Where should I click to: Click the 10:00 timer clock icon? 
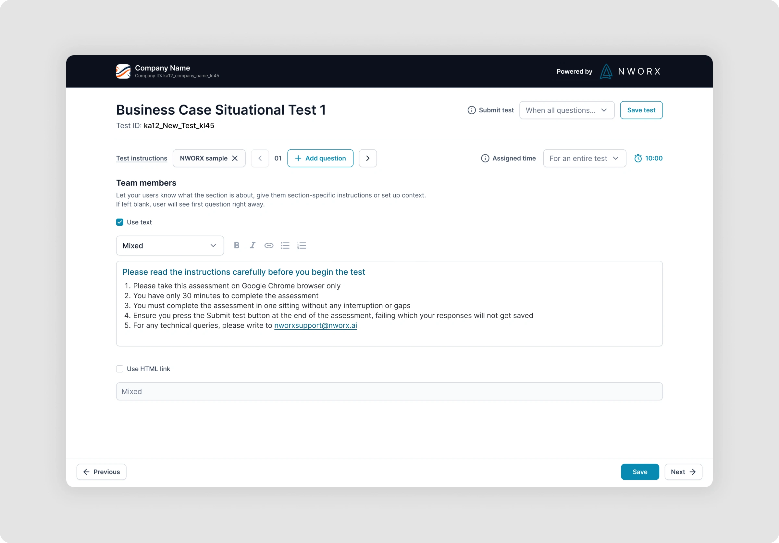click(638, 158)
